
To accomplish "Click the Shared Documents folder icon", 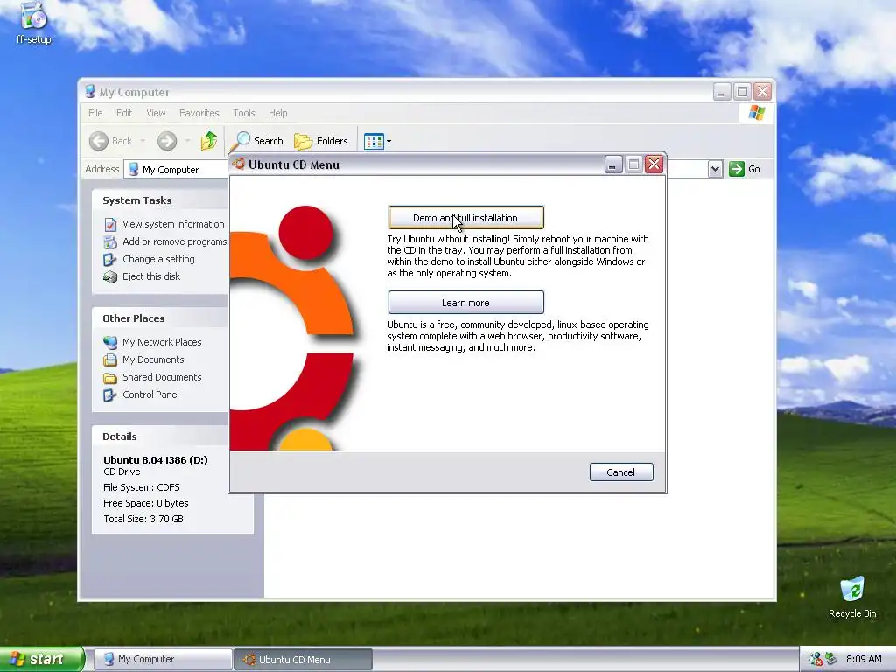I will [x=110, y=378].
